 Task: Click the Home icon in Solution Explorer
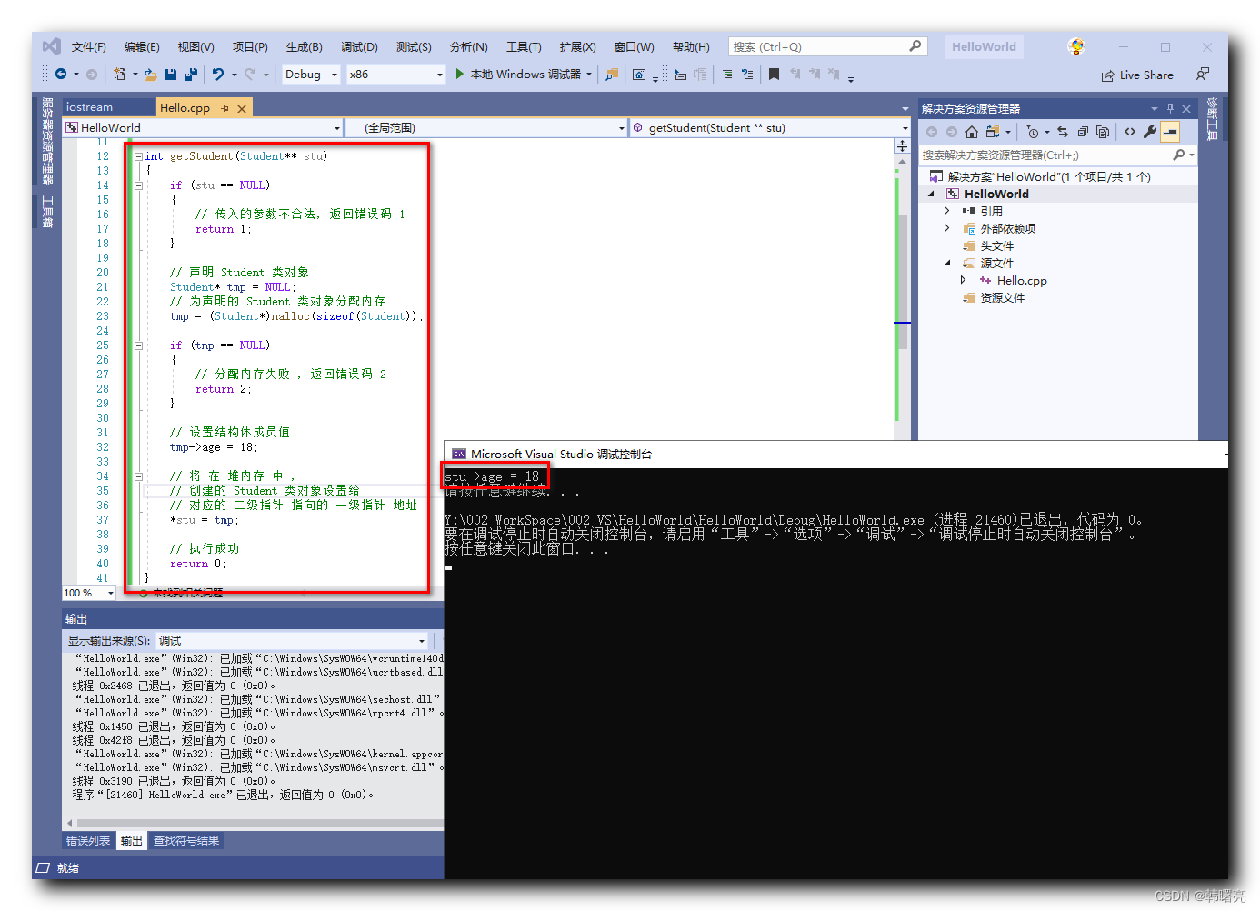pyautogui.click(x=972, y=132)
